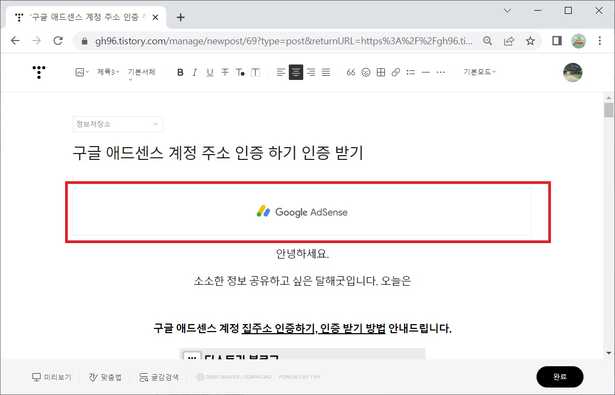615x395 pixels.
Task: Share this page
Action: pos(509,41)
